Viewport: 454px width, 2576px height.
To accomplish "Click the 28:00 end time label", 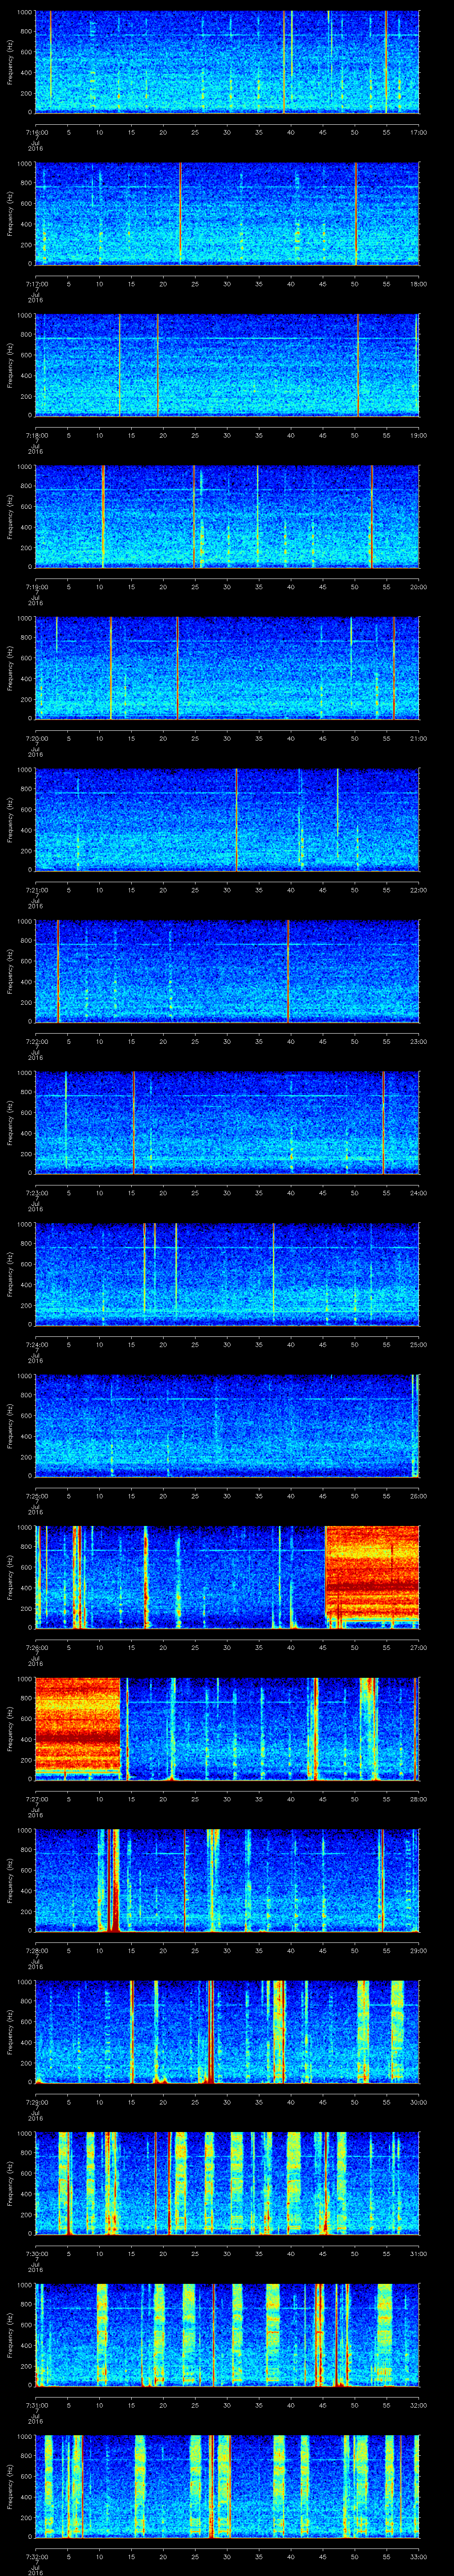I will (x=418, y=1798).
